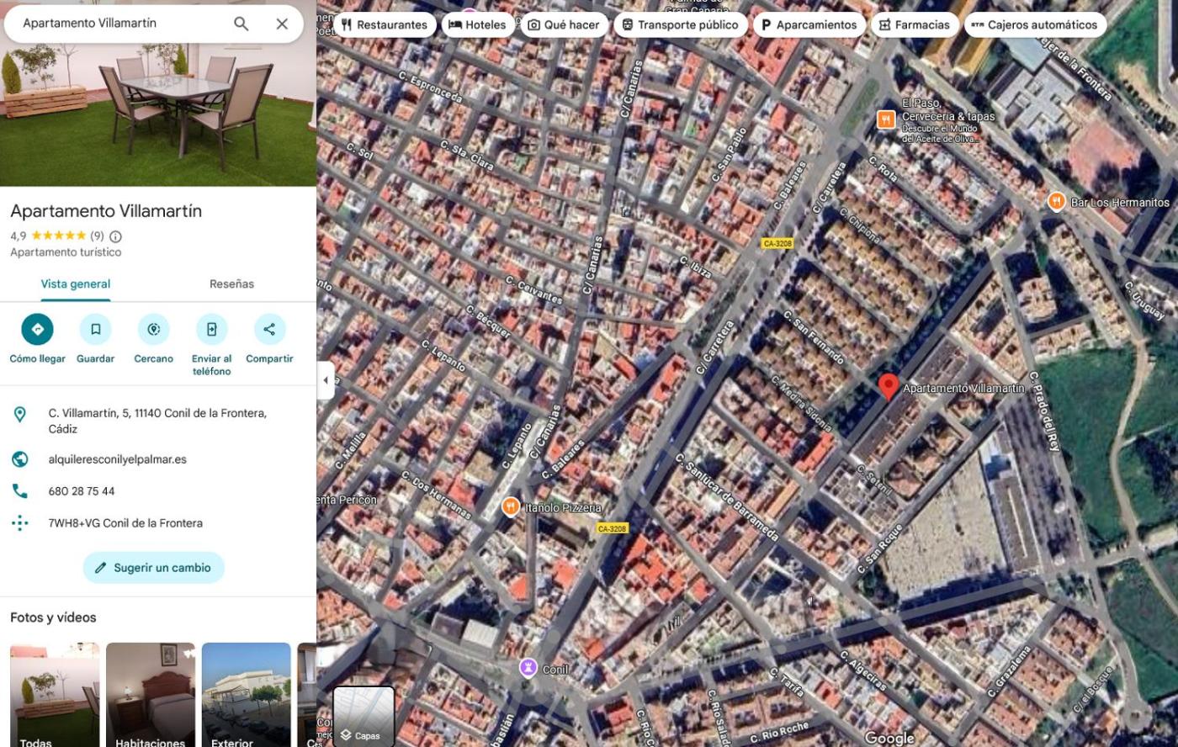Open the Habitaciones photo thumbnail
1178x747 pixels.
click(x=151, y=695)
